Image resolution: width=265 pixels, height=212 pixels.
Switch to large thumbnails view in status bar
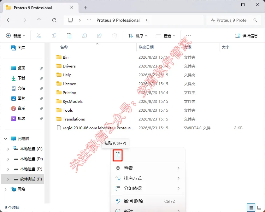[259, 208]
